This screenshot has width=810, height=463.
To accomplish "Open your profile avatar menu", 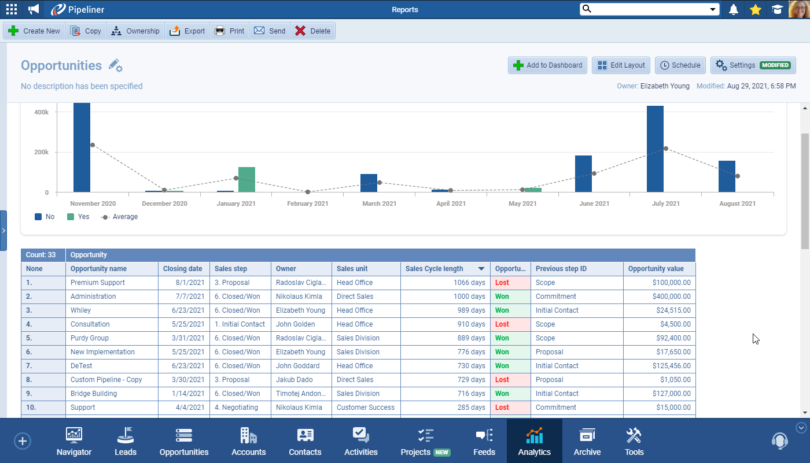I will [x=799, y=9].
